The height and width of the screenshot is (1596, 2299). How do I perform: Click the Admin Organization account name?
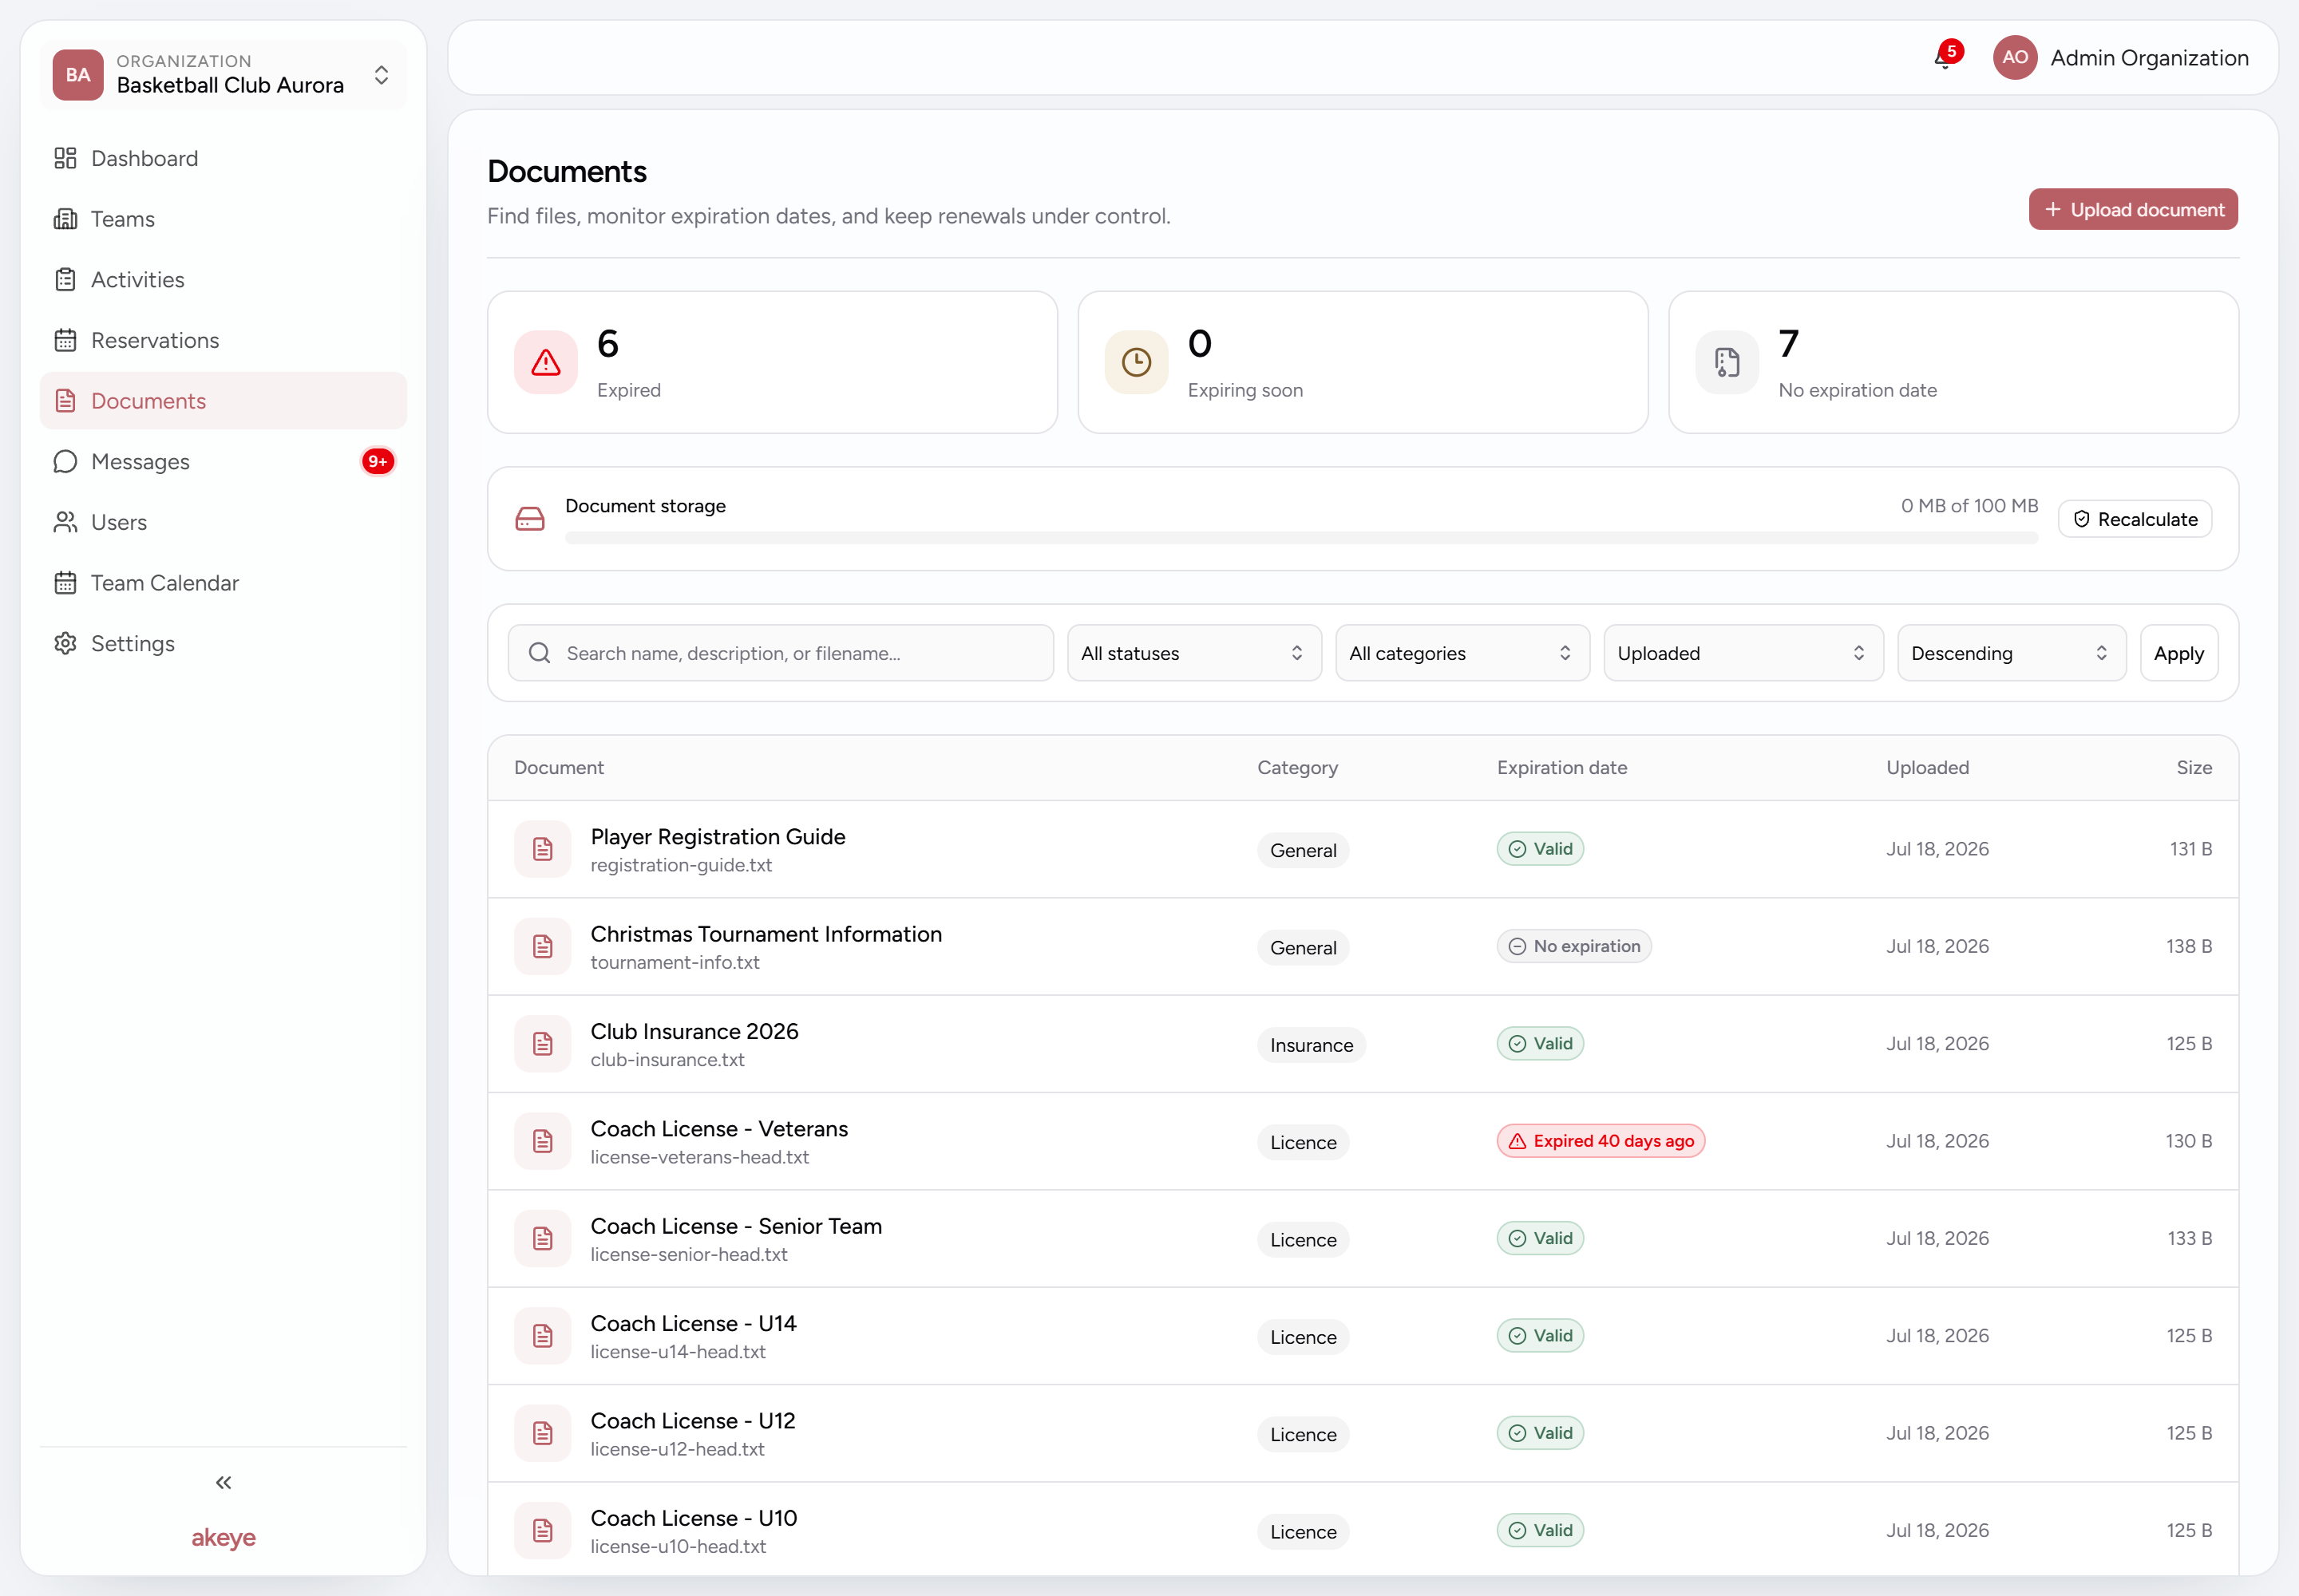coord(2148,58)
